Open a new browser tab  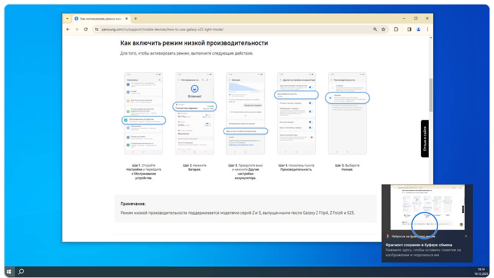(136, 19)
